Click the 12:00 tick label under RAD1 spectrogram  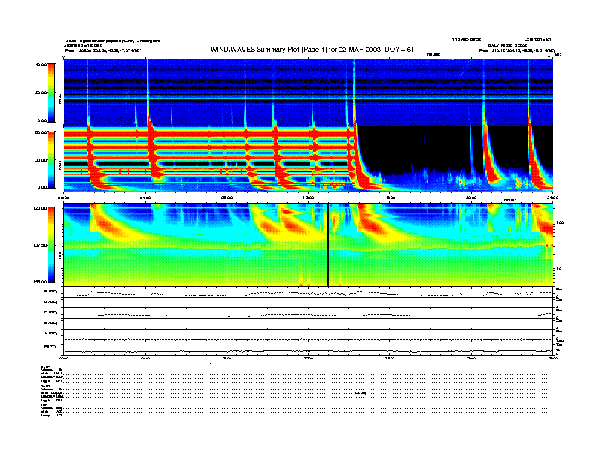coord(309,198)
